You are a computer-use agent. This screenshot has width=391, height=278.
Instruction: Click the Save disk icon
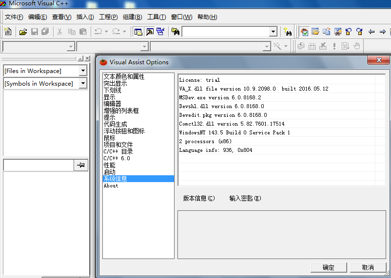35,32
